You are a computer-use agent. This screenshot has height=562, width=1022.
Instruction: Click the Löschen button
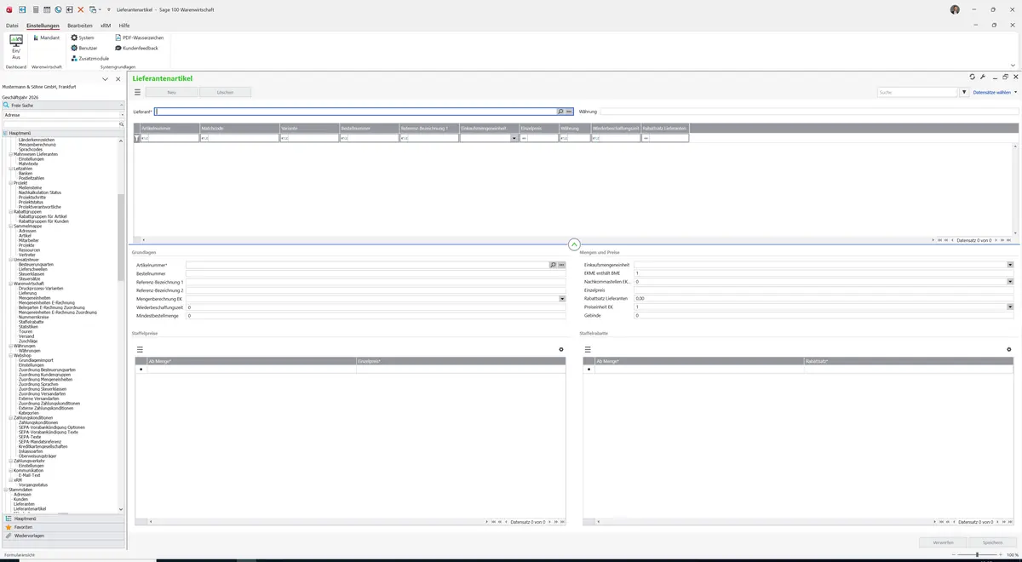(x=226, y=92)
